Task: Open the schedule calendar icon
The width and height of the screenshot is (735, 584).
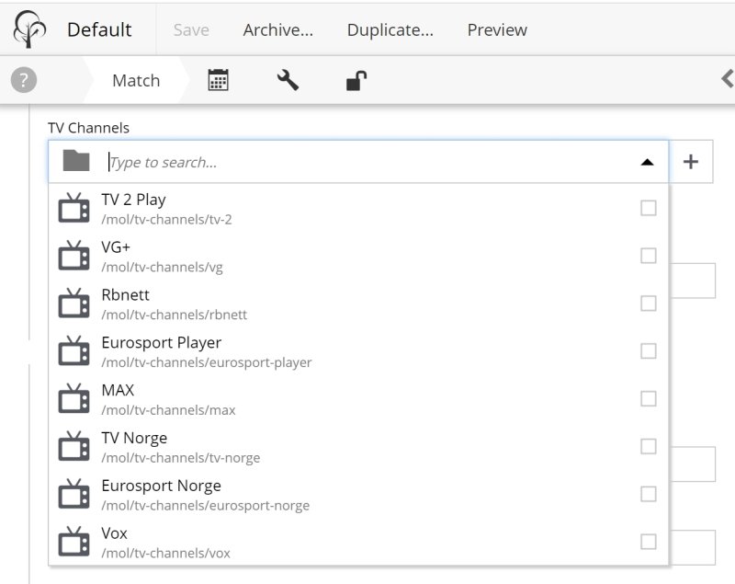Action: coord(218,80)
